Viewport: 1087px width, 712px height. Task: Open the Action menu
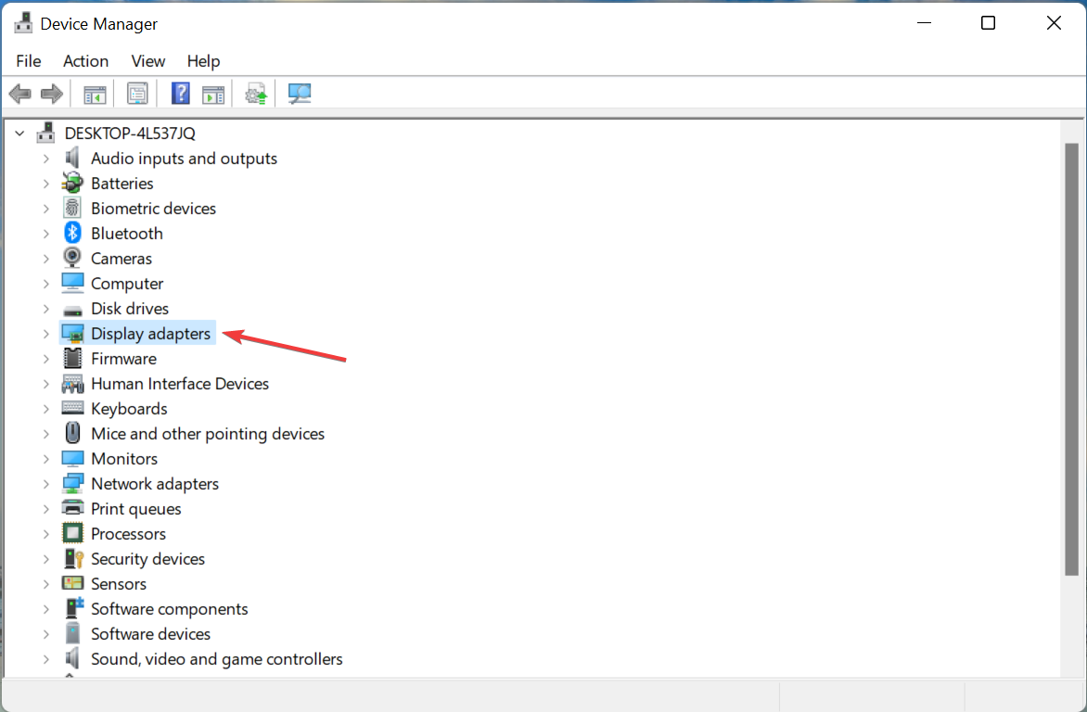(85, 61)
